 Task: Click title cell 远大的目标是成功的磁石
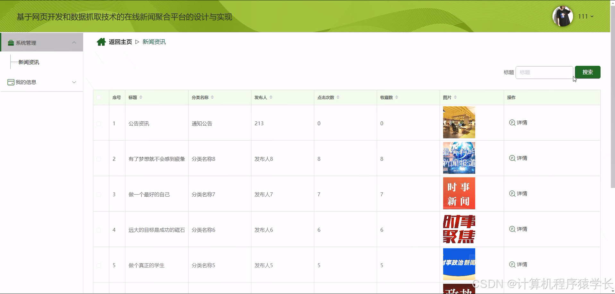pyautogui.click(x=157, y=230)
